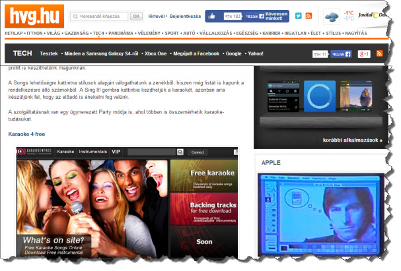Open the Twitter icon in header
This screenshot has width=401, height=271.
[x=298, y=16]
